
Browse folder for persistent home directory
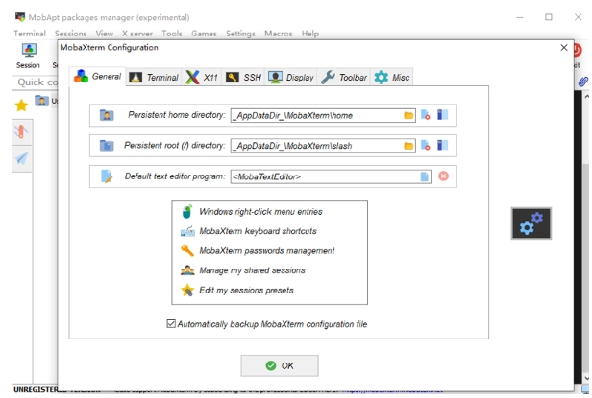point(408,115)
